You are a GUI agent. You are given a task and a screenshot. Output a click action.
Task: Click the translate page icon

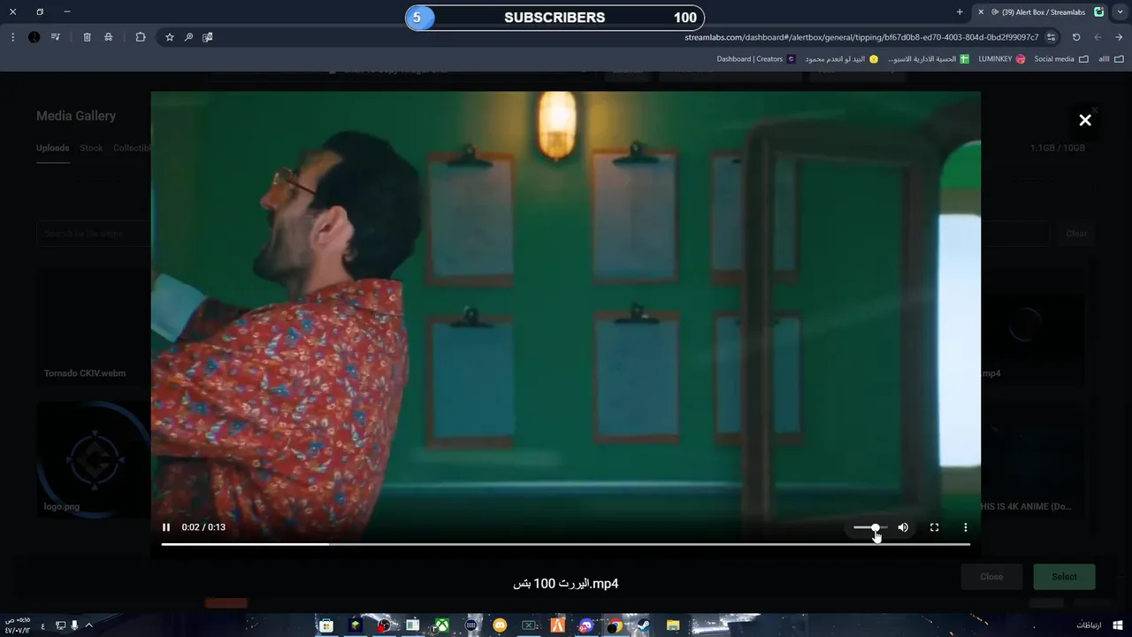[207, 37]
